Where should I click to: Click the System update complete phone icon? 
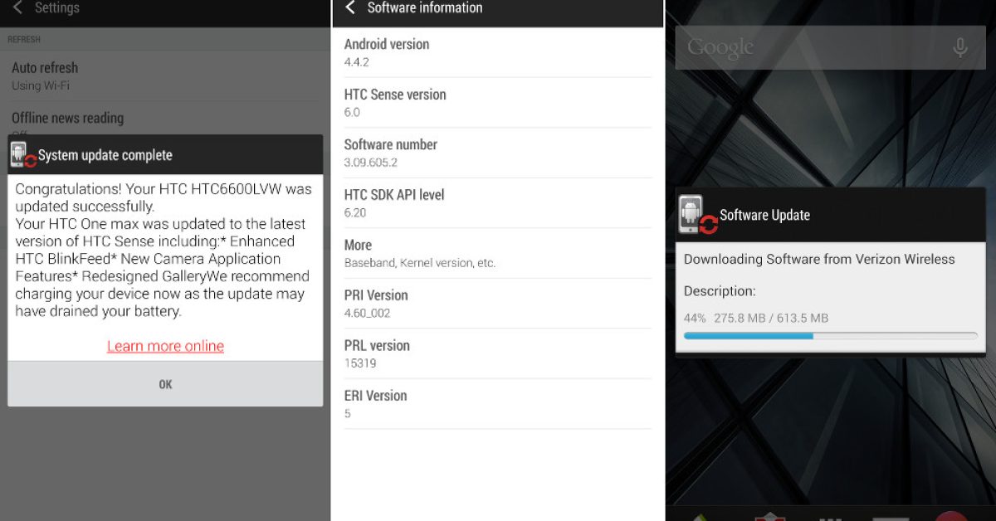22,155
